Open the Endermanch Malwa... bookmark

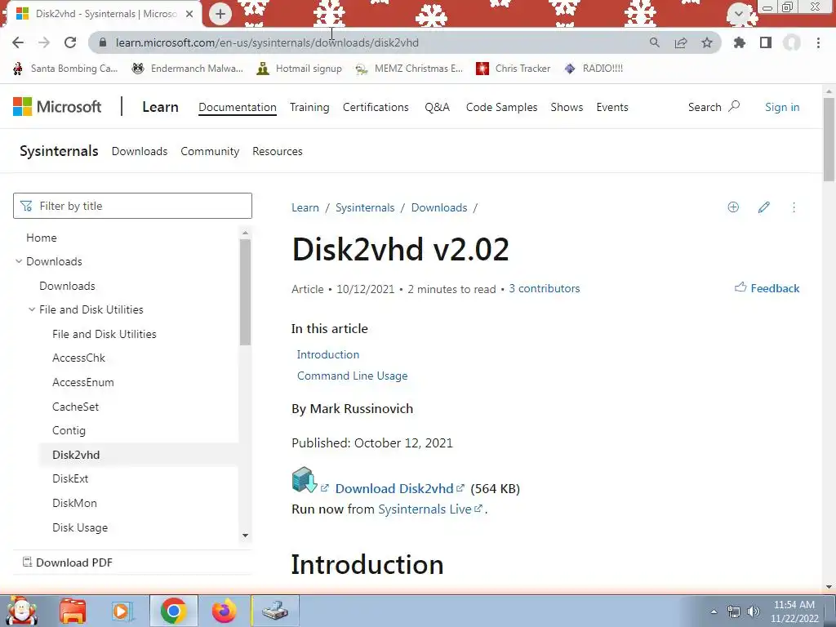[x=187, y=69]
